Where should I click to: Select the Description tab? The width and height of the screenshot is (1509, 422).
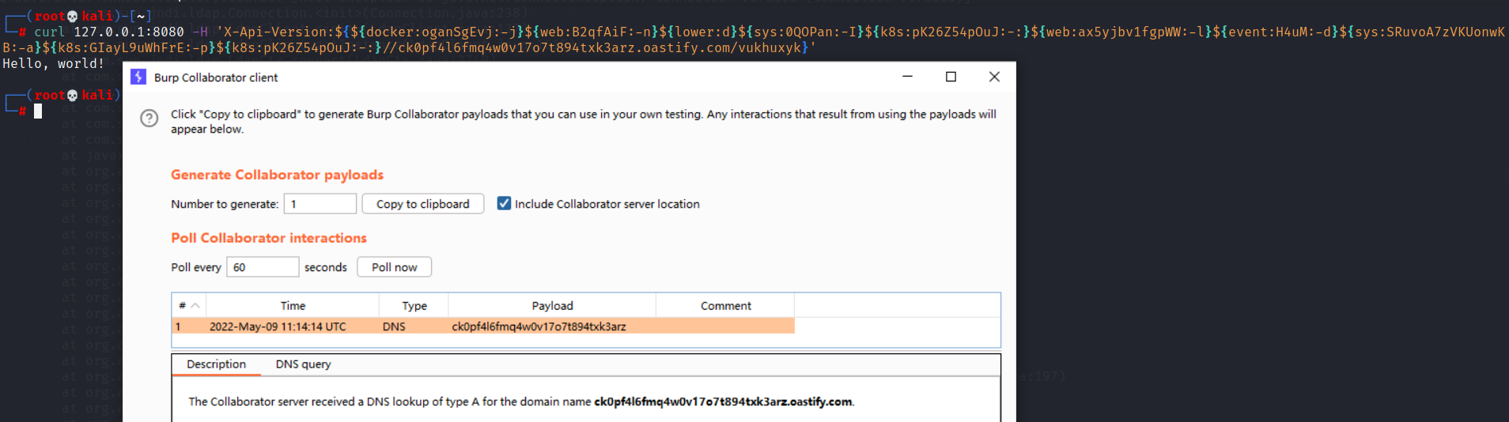coord(216,364)
